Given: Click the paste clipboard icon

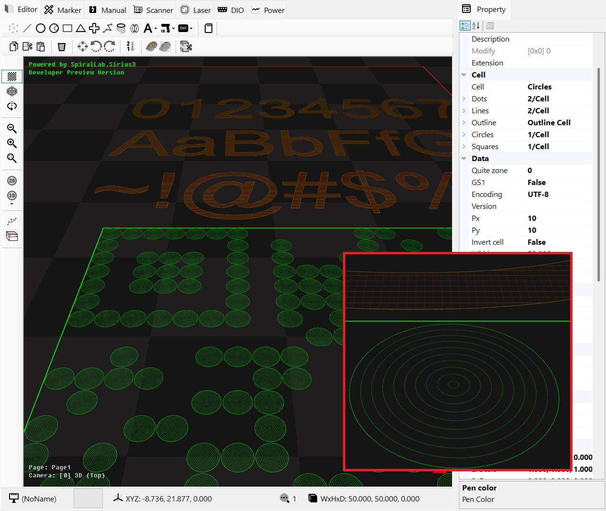Looking at the screenshot, I should (x=41, y=46).
